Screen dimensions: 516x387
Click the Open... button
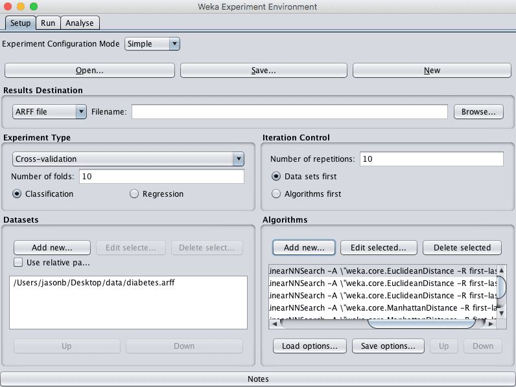coord(89,71)
